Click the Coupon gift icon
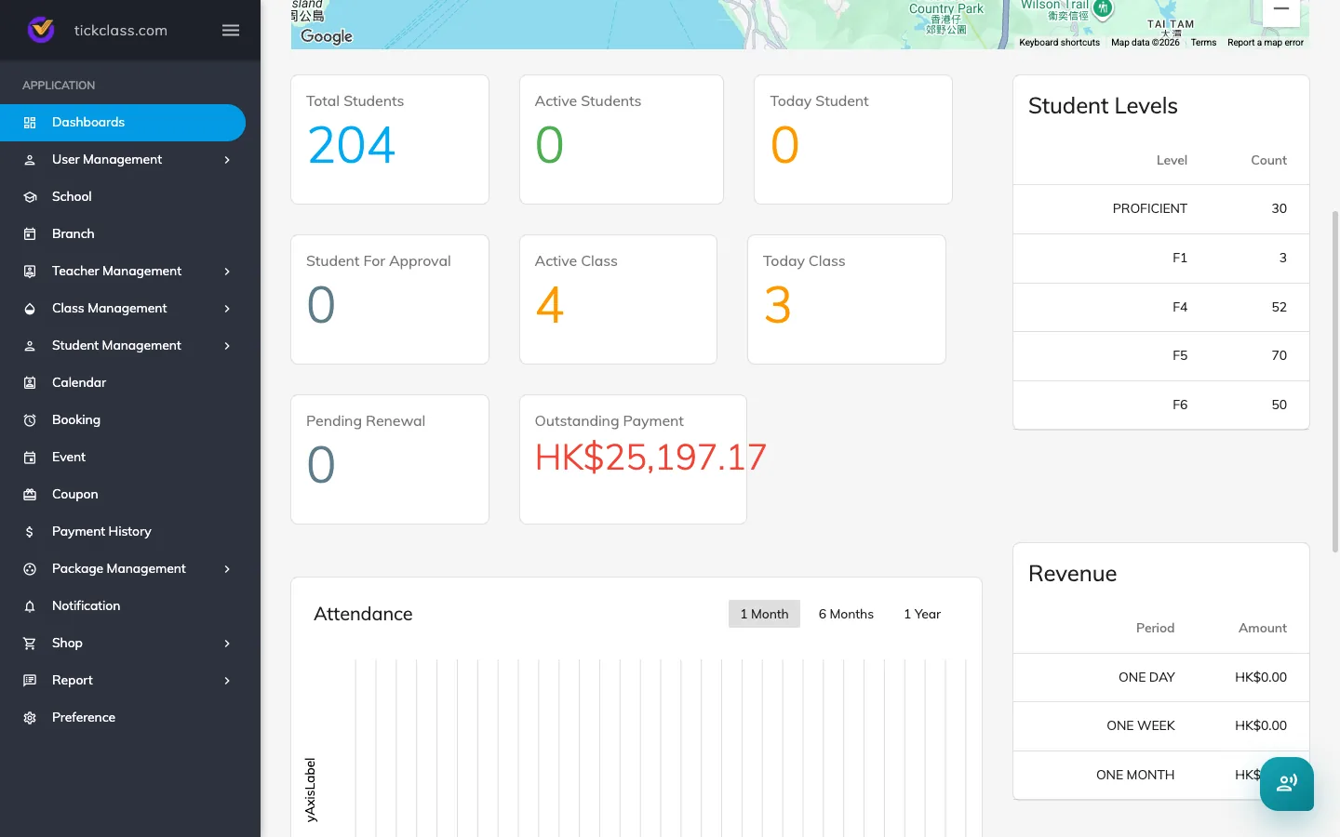The width and height of the screenshot is (1340, 837). click(30, 495)
